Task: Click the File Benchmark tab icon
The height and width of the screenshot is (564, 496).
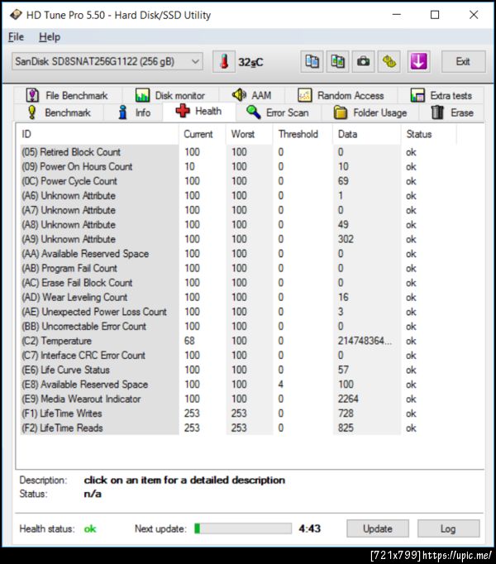Action: (32, 95)
